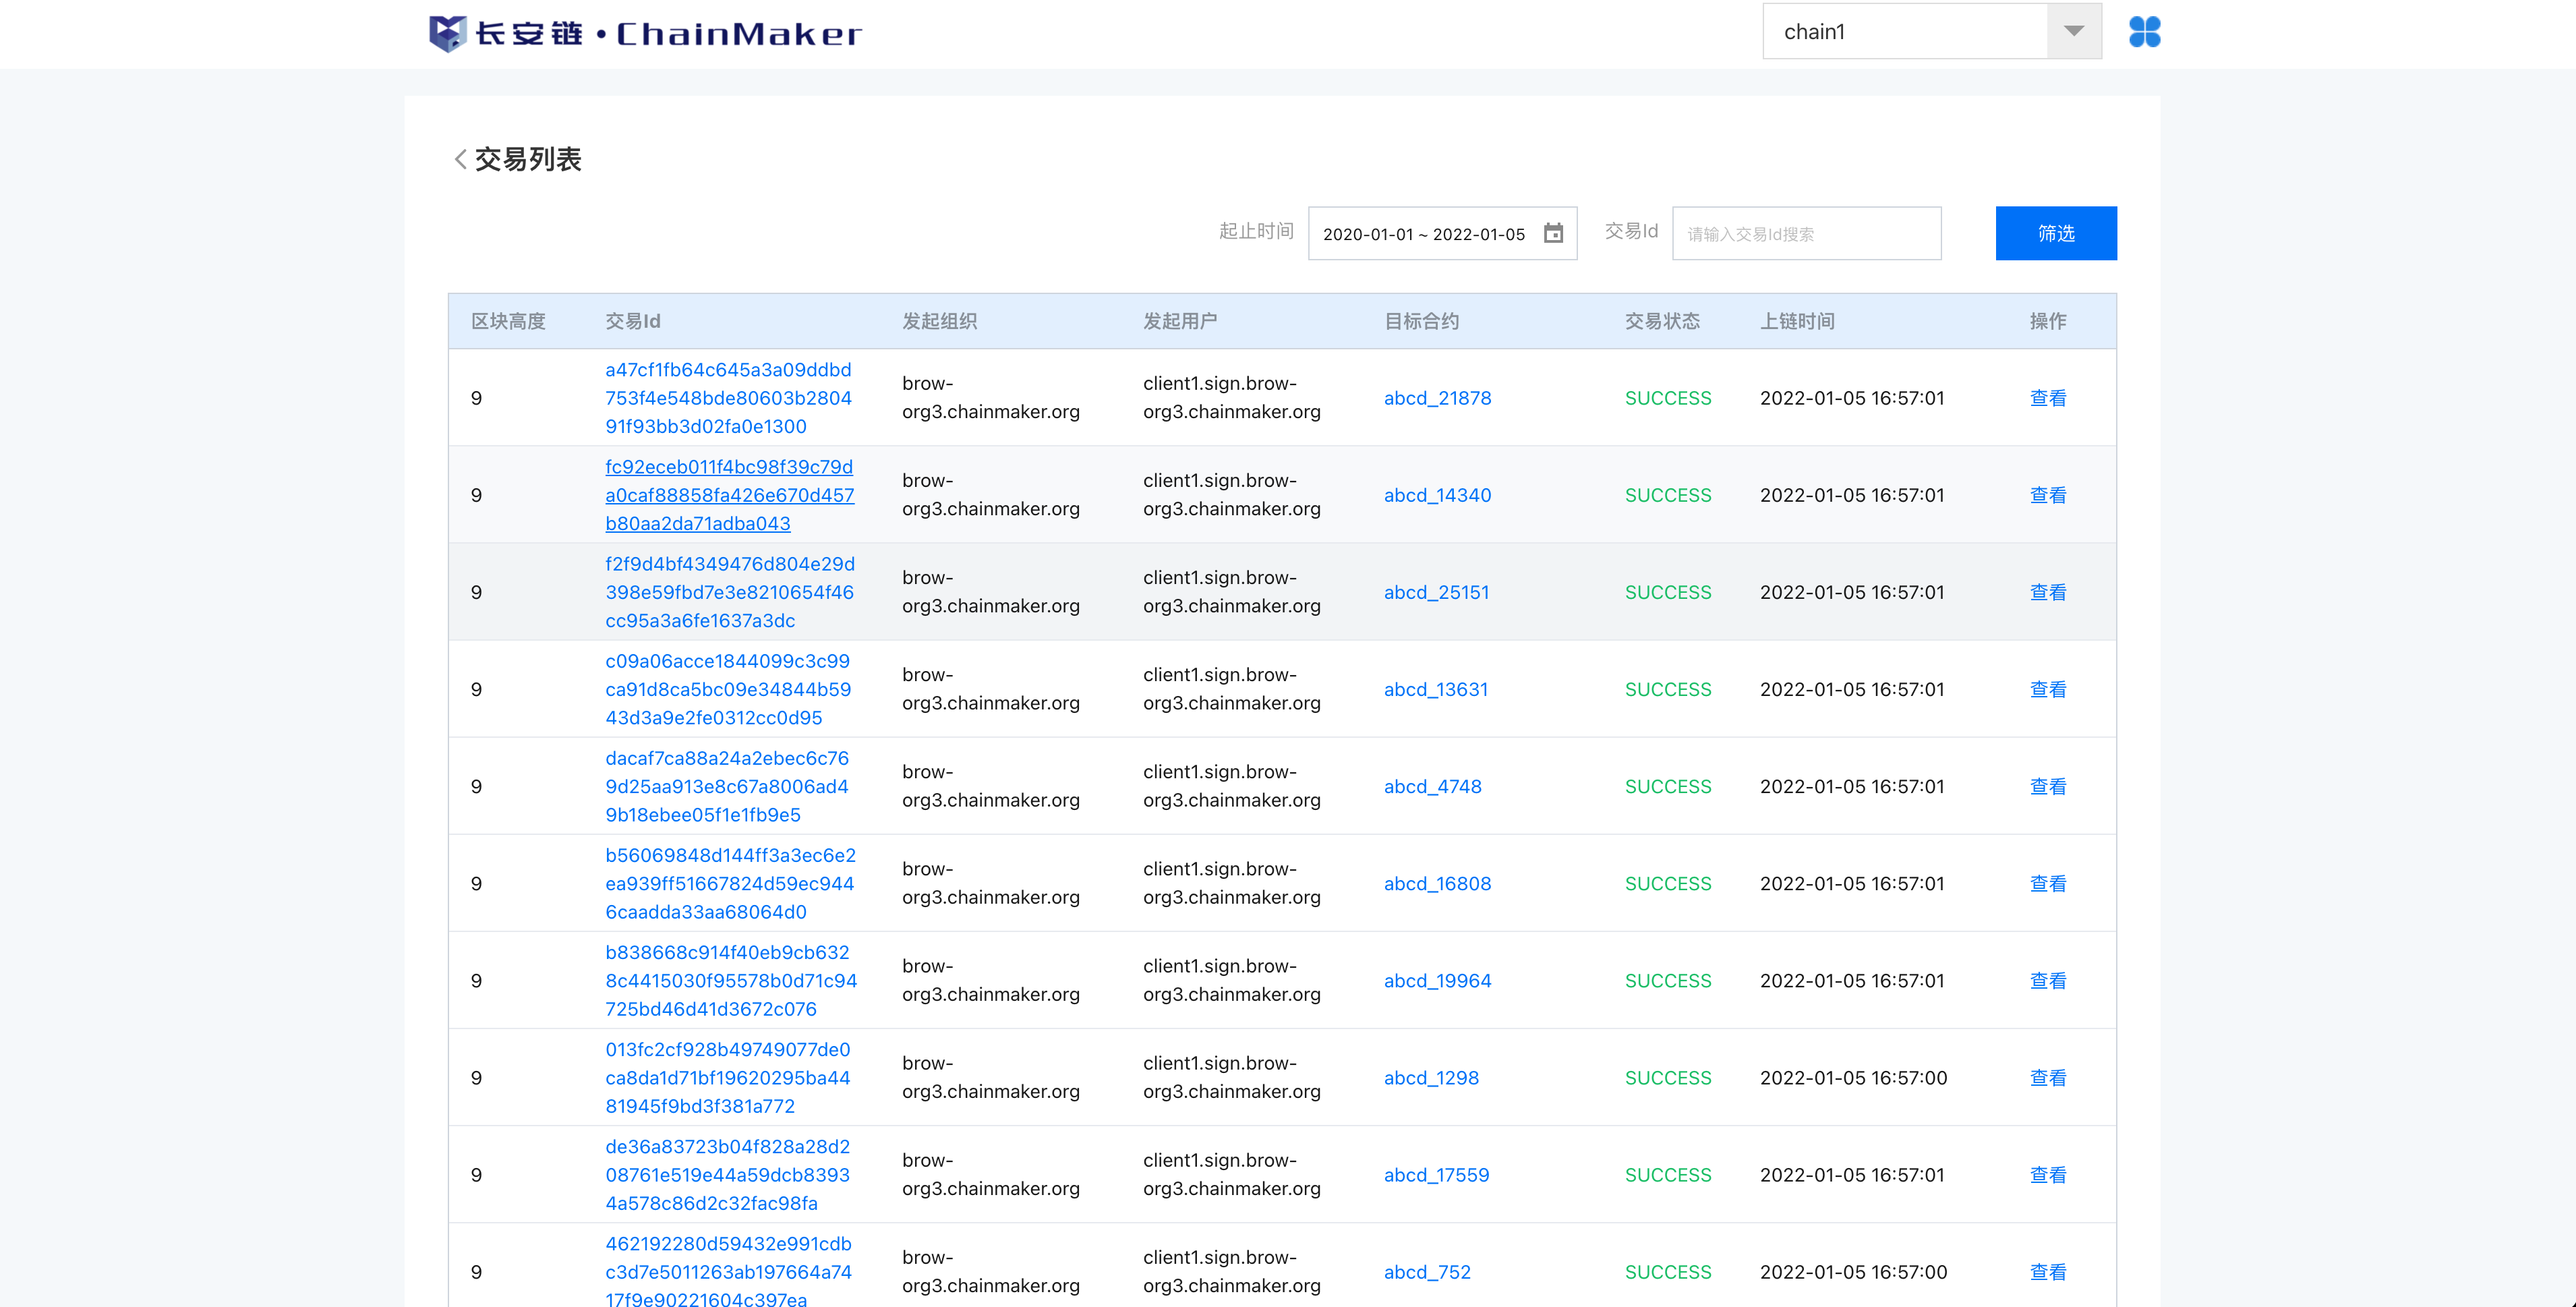This screenshot has height=1307, width=2576.
Task: Open contract abcd_752
Action: 1427,1271
